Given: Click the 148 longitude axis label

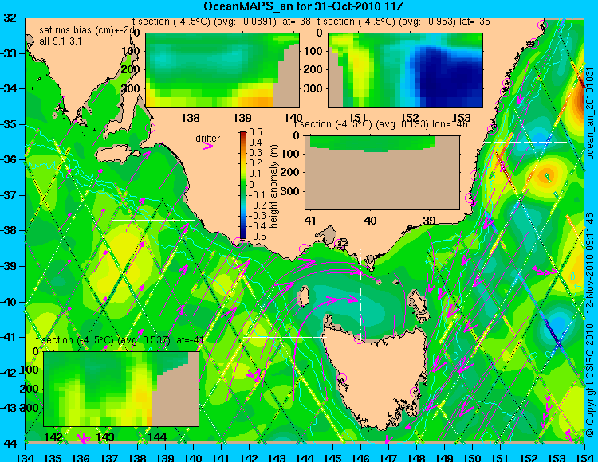Looking at the screenshot, I should click(416, 456).
